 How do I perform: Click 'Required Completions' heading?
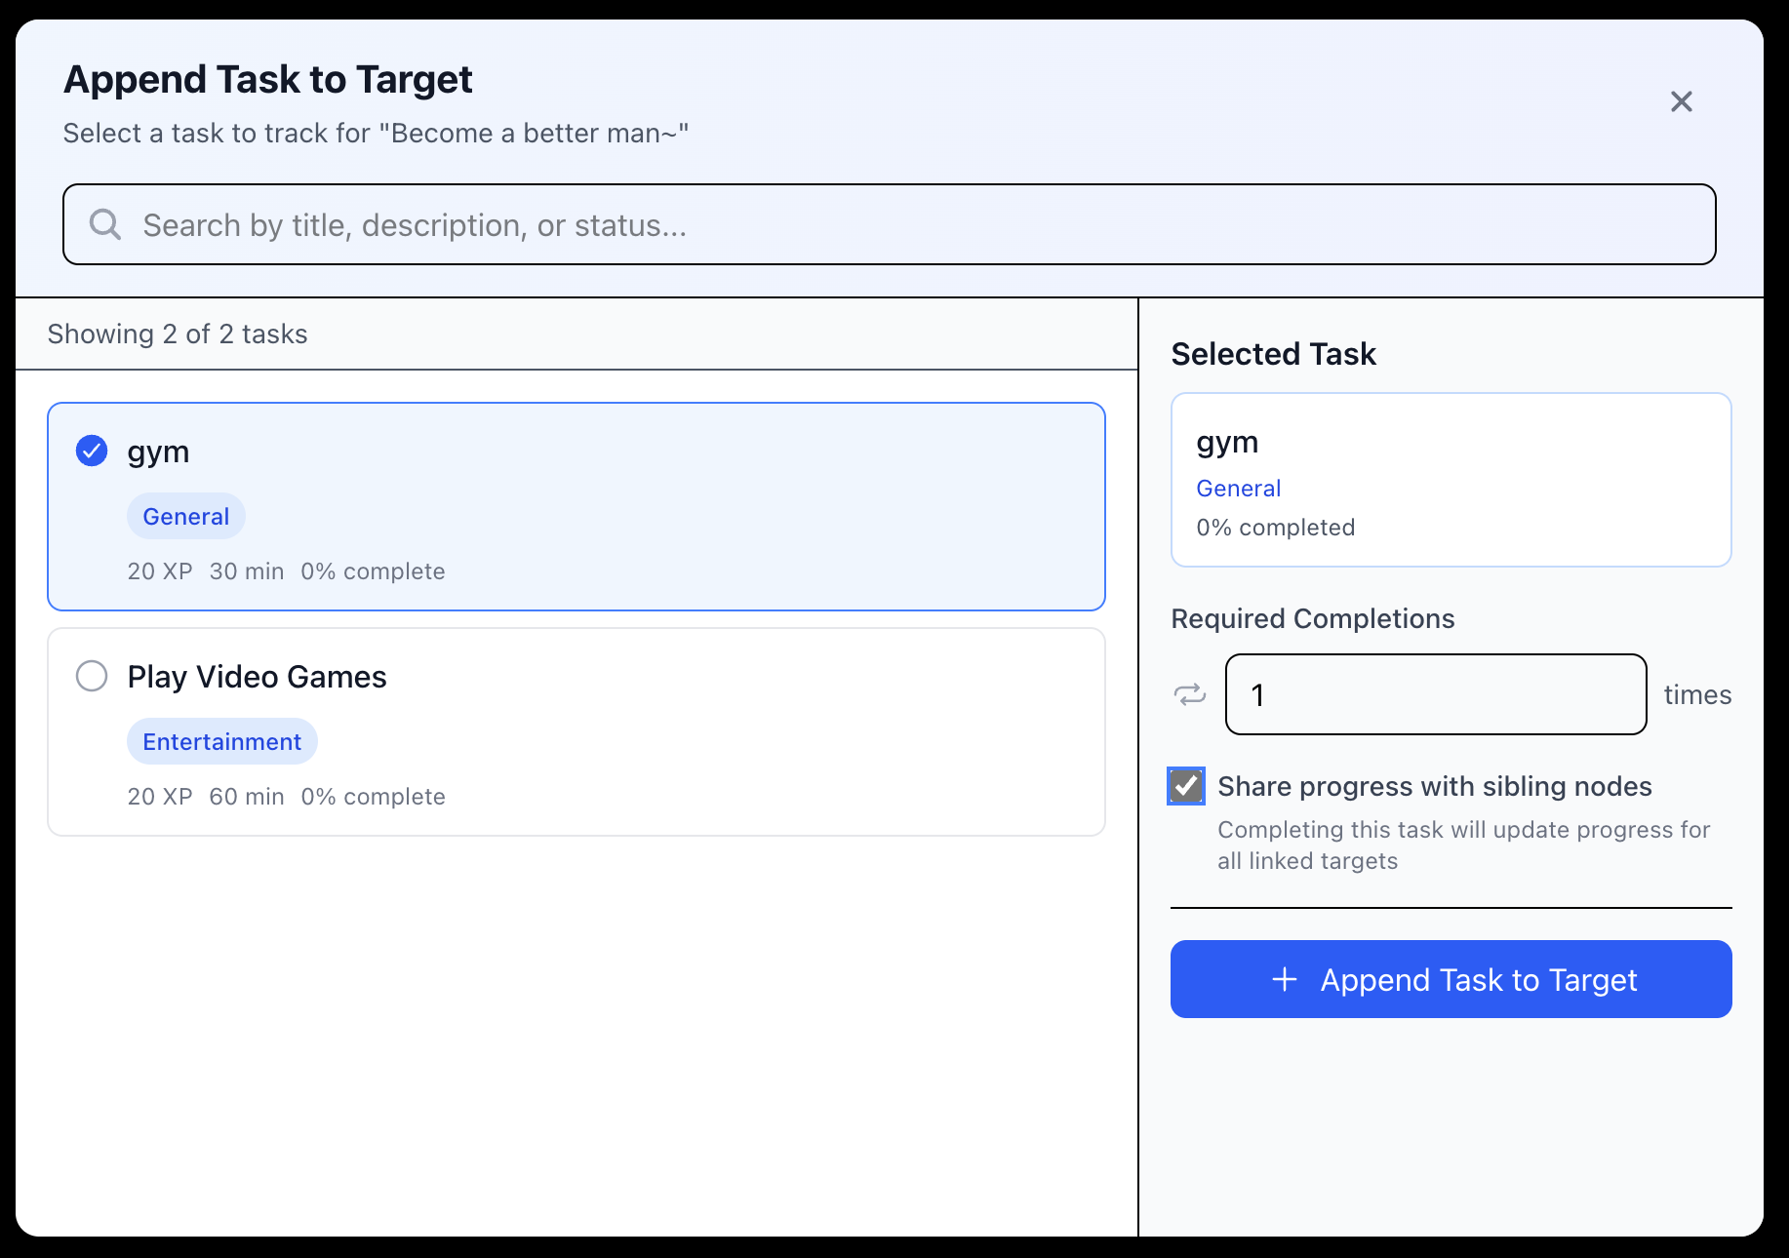tap(1313, 618)
